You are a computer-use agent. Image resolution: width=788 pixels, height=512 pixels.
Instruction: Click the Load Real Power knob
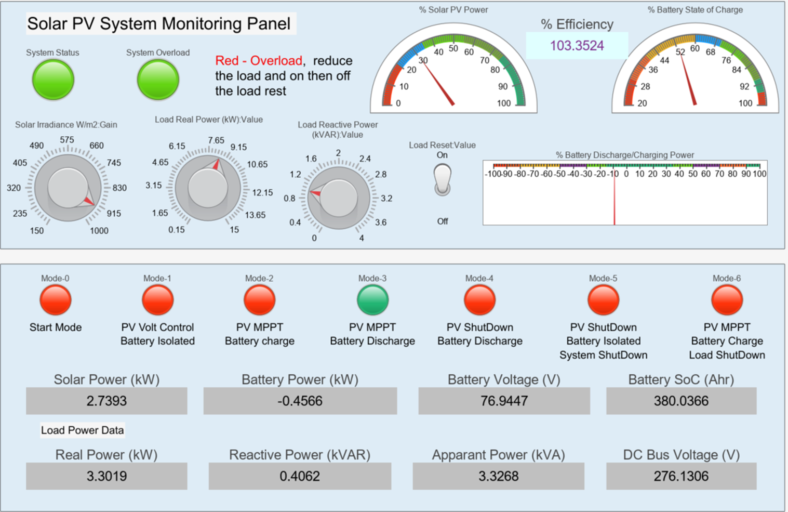coord(208,187)
